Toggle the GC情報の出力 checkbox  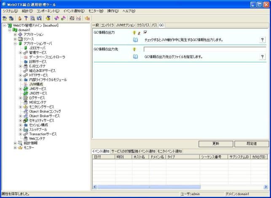[x=145, y=32]
